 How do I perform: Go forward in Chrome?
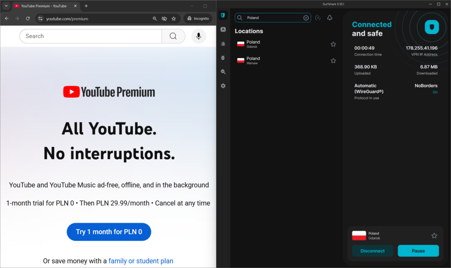coord(17,19)
